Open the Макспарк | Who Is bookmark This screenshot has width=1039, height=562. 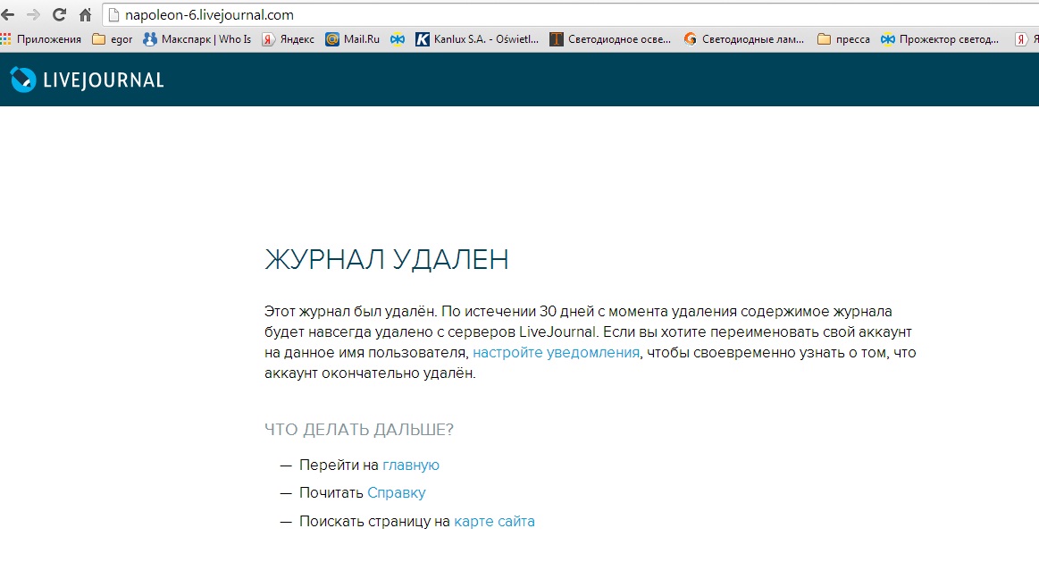click(197, 39)
